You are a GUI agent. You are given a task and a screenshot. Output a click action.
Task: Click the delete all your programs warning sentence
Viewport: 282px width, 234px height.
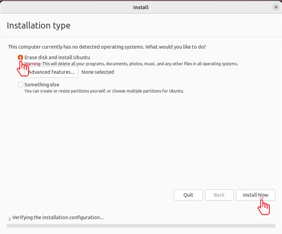(x=140, y=64)
